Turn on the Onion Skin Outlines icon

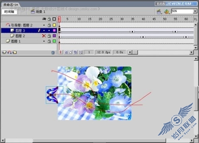click(x=70, y=52)
